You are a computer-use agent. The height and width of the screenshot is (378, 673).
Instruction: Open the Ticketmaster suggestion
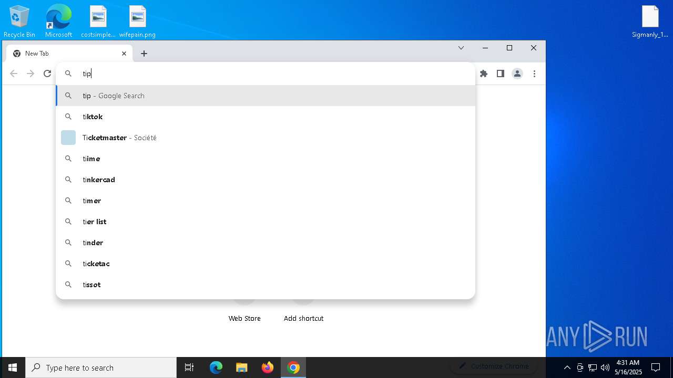tap(266, 138)
